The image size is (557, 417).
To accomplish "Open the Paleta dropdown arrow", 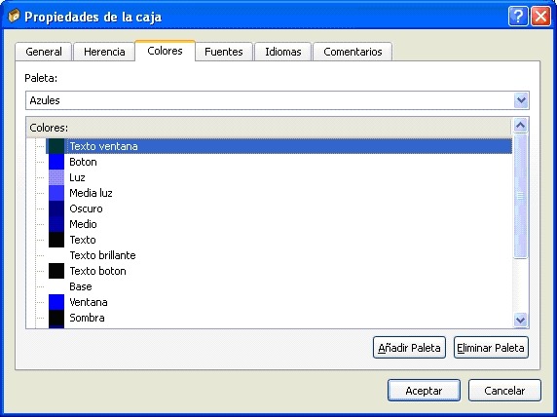I will coord(521,100).
